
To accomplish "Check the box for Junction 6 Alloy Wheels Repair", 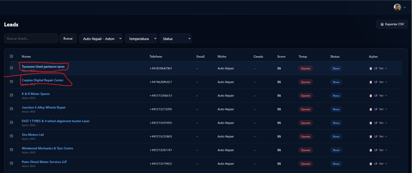I will [11, 109].
